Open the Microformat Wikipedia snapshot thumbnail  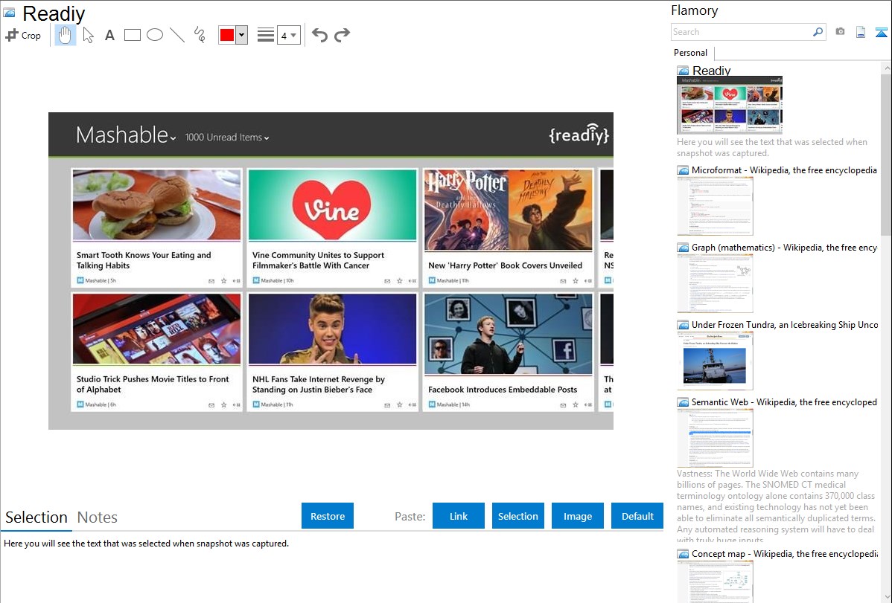715,206
